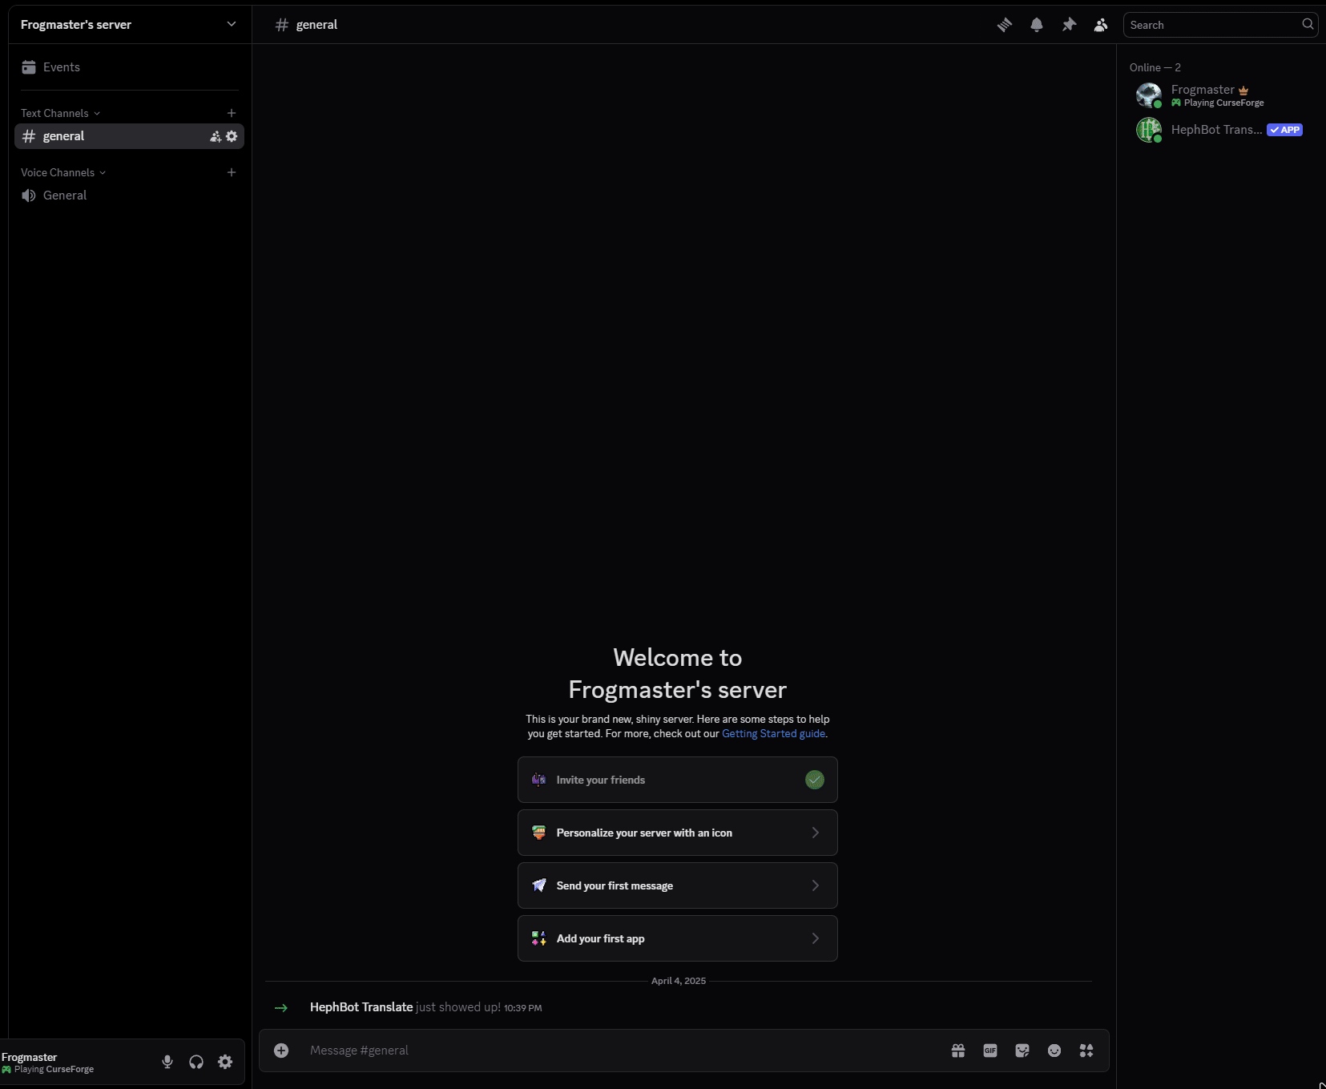Click the gift icon in message bar
Screen dimensions: 1326x1089
[958, 1051]
